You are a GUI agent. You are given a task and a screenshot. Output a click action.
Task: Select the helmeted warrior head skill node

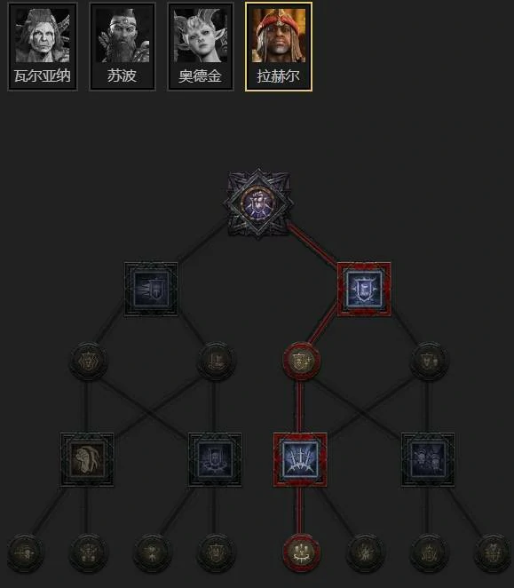point(87,460)
